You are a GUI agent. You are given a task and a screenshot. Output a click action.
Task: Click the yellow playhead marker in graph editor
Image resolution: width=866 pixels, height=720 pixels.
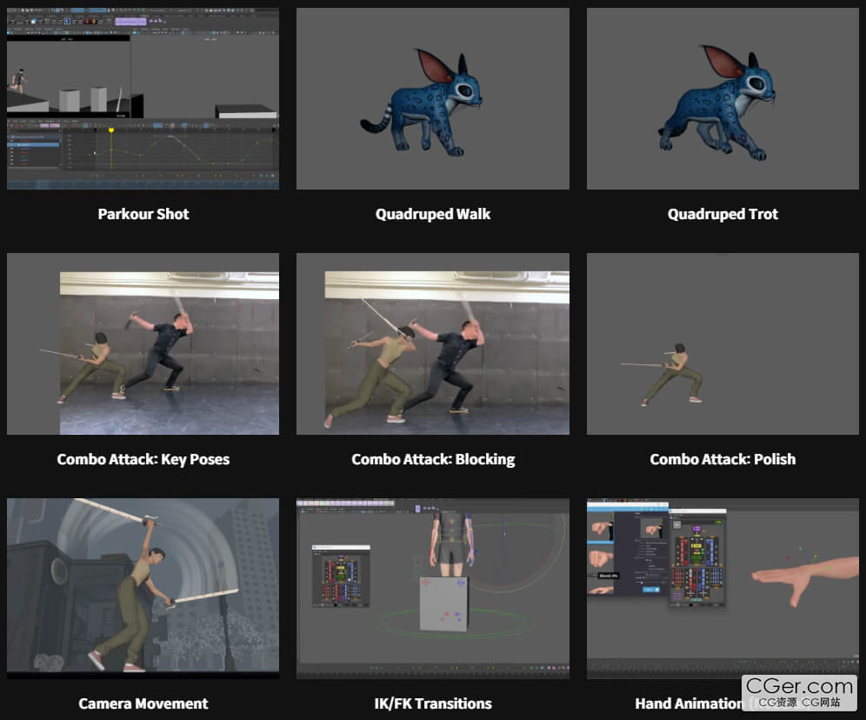(111, 130)
